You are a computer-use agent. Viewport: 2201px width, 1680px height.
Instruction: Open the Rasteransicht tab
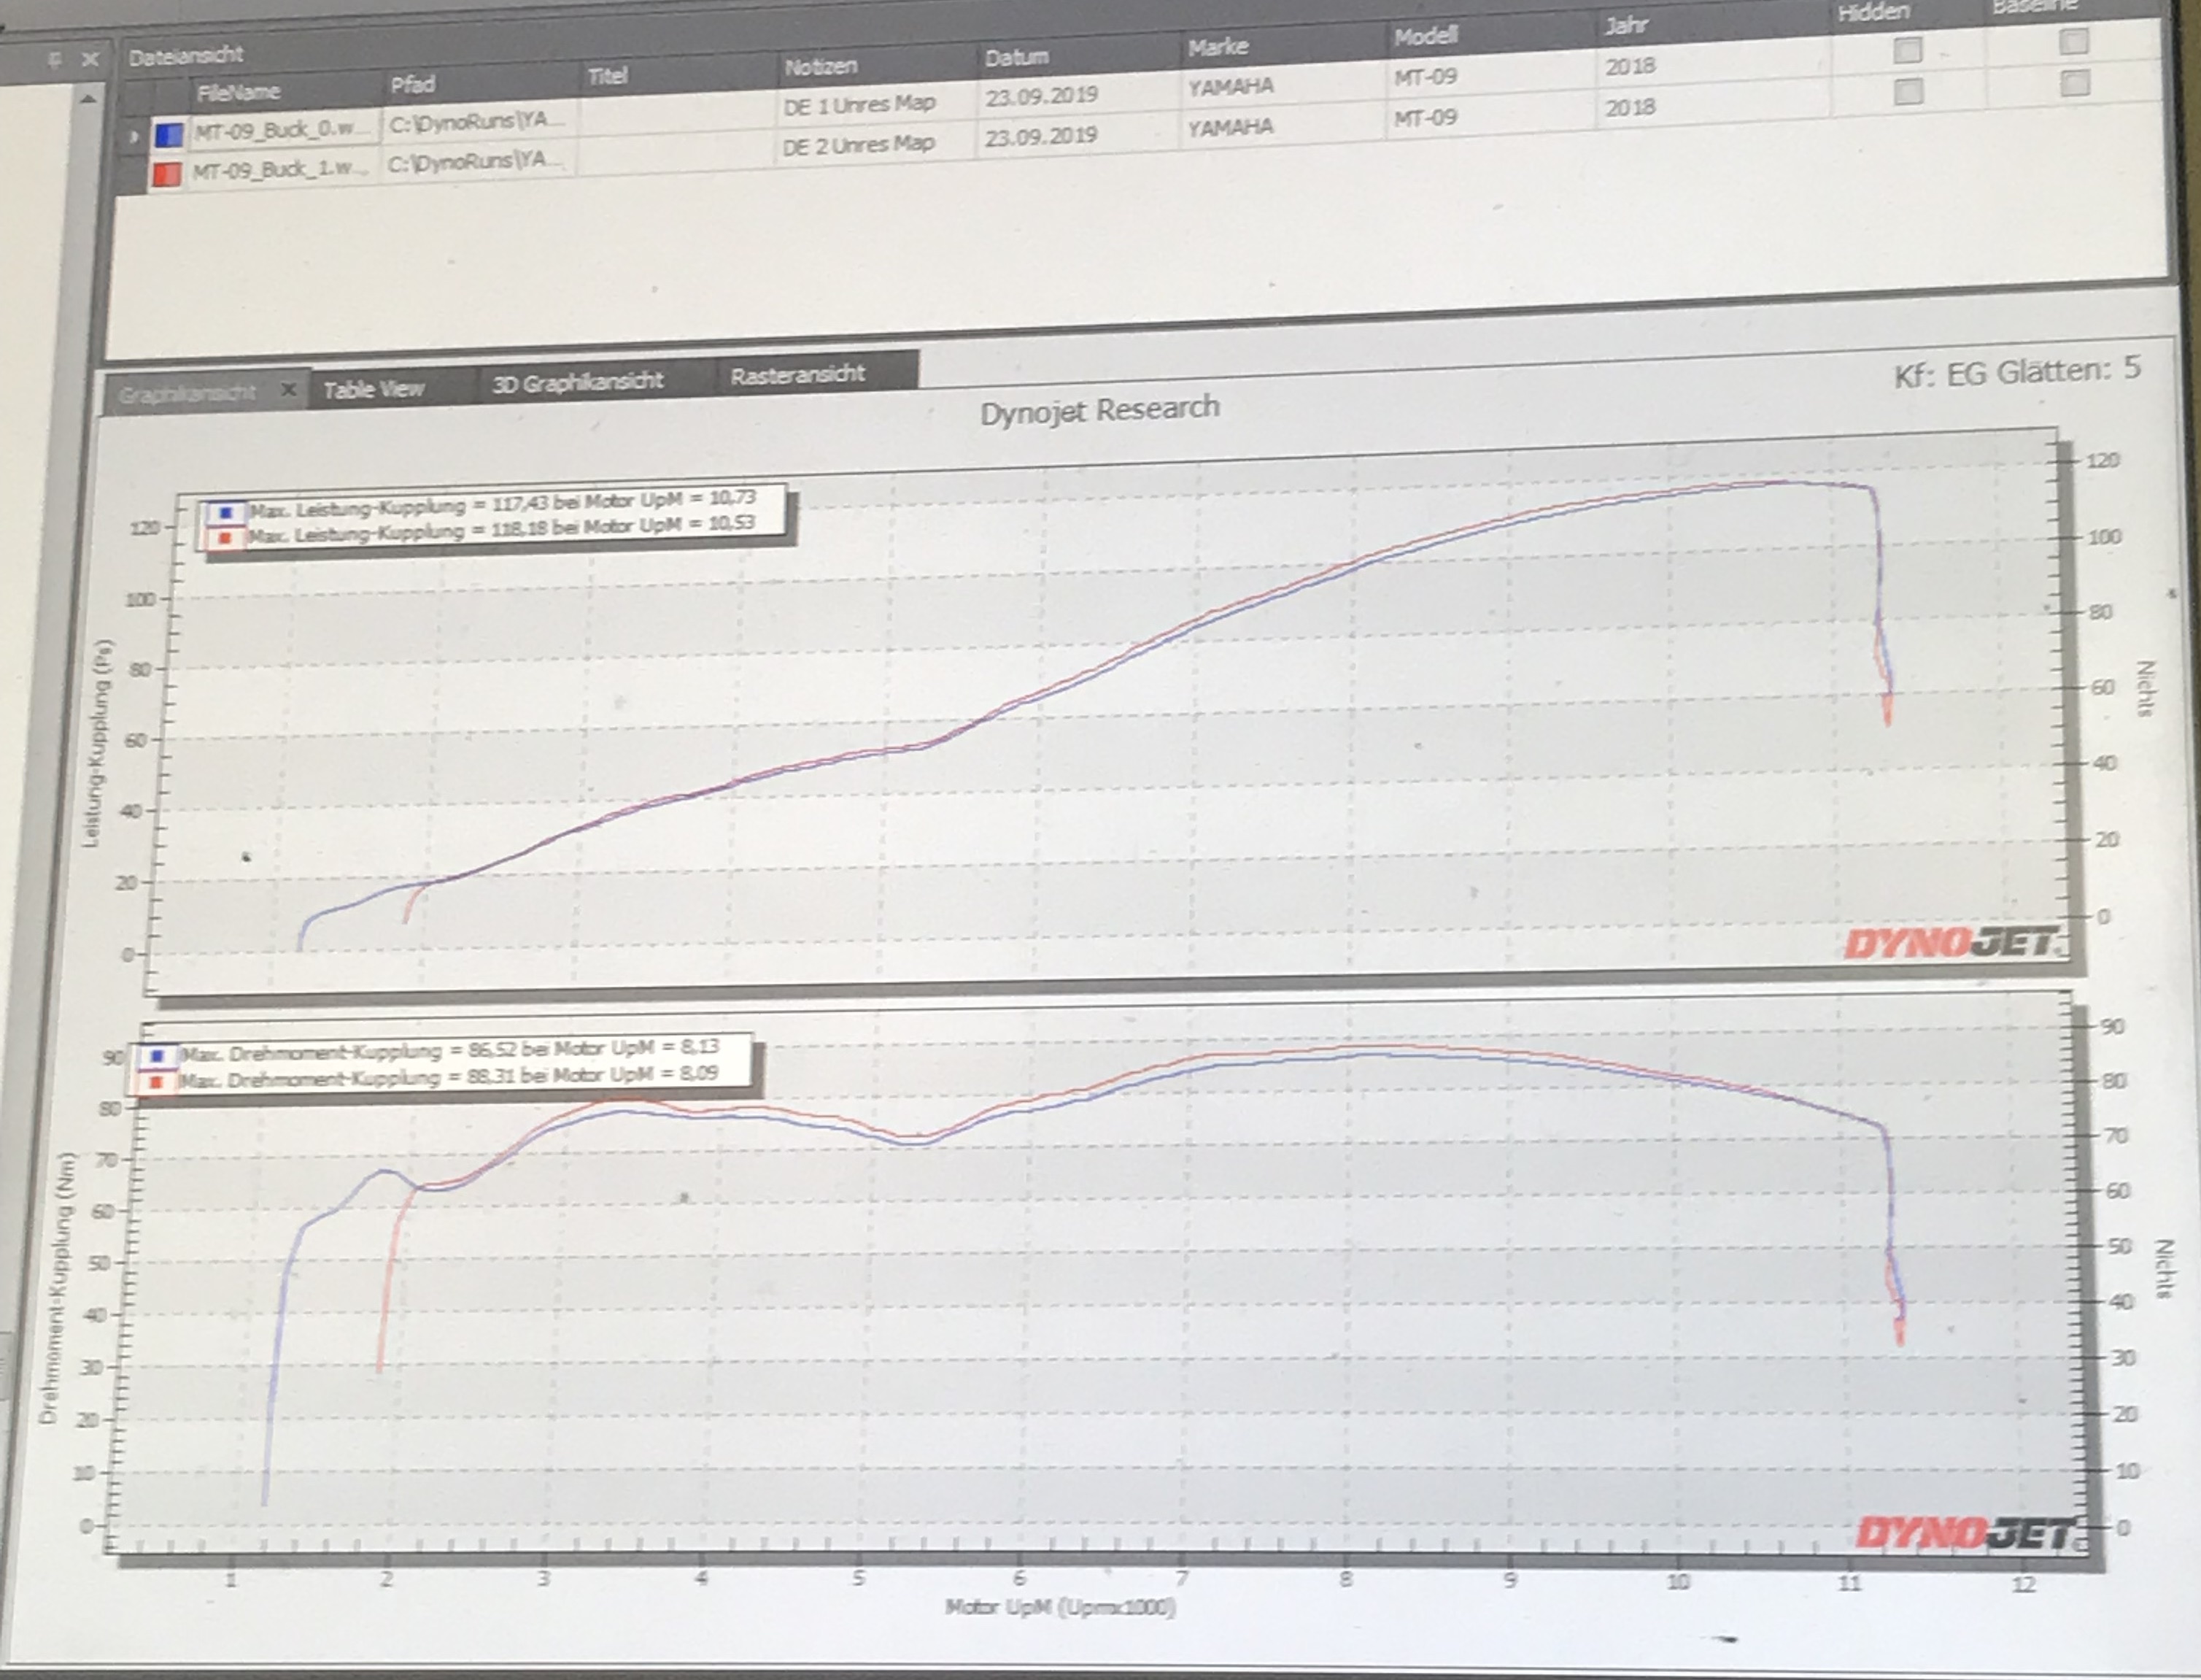[797, 375]
